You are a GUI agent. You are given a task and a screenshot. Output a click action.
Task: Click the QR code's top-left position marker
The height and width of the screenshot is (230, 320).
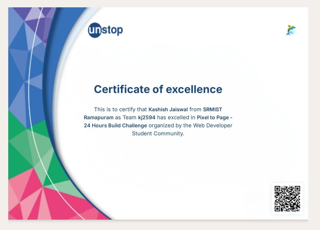click(278, 189)
